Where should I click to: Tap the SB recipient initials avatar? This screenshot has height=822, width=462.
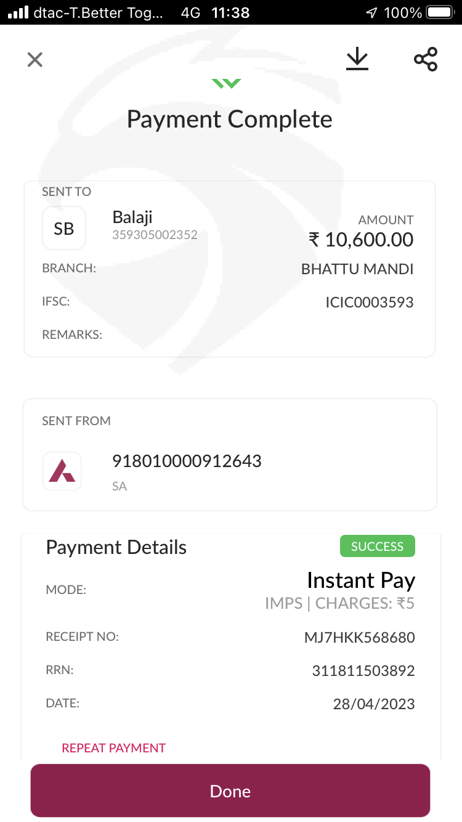tap(64, 229)
